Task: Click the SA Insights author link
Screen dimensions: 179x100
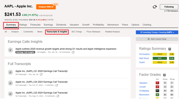Action: tap(41, 52)
